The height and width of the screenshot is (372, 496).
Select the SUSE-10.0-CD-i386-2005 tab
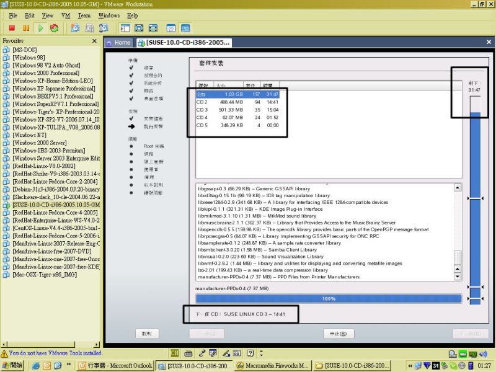(184, 42)
